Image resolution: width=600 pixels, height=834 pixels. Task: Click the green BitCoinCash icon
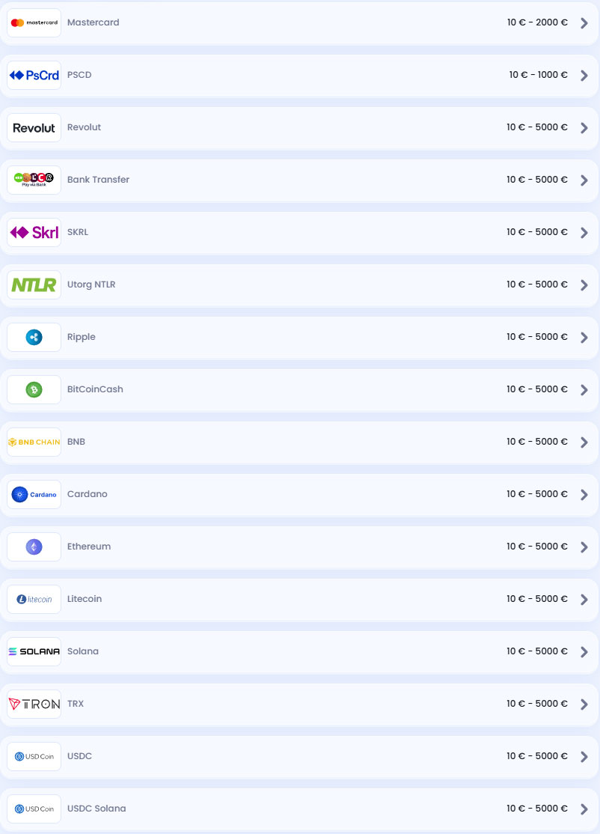[x=34, y=389]
